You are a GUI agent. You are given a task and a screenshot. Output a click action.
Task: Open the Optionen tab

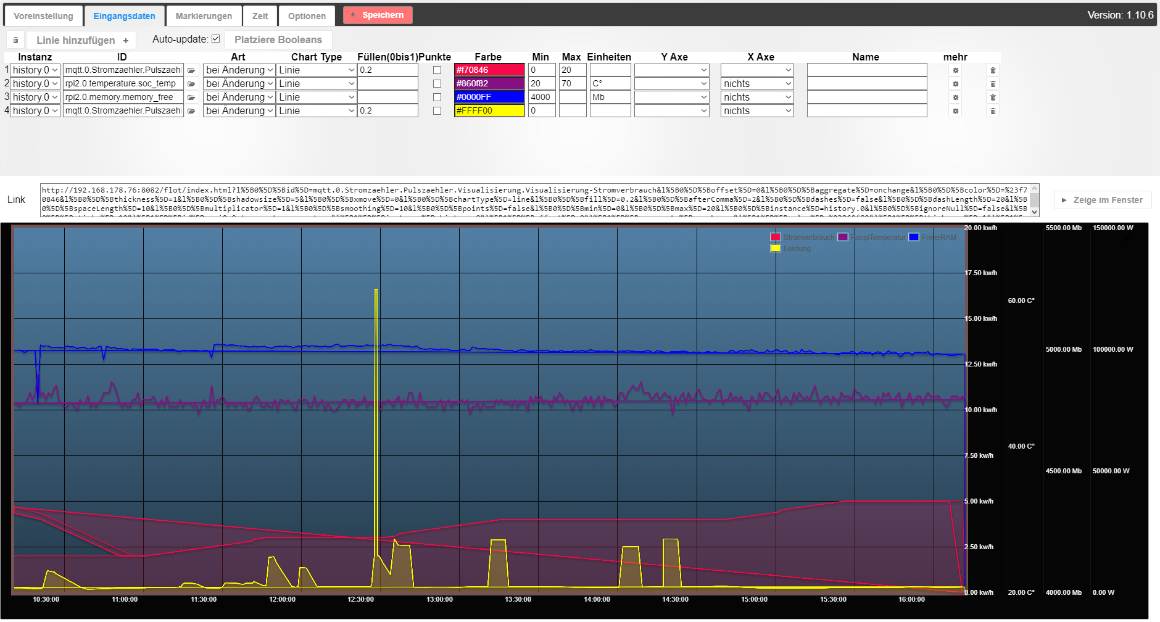click(307, 16)
